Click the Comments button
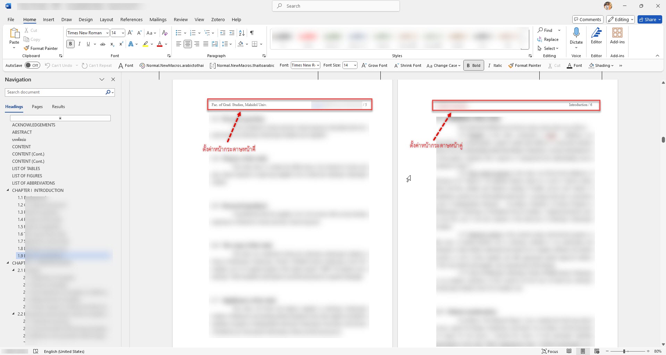 click(588, 19)
